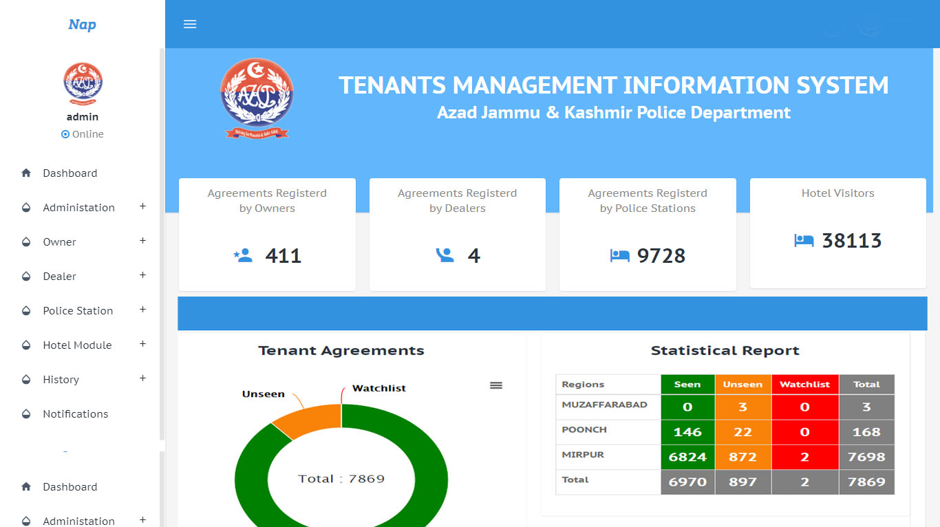
Task: Expand the Owner sidebar section
Action: pyautogui.click(x=142, y=241)
